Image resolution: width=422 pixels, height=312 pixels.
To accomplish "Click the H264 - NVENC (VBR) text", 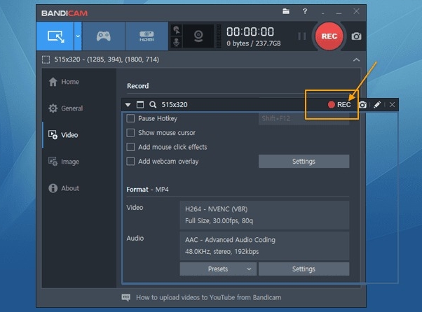I will 217,209.
